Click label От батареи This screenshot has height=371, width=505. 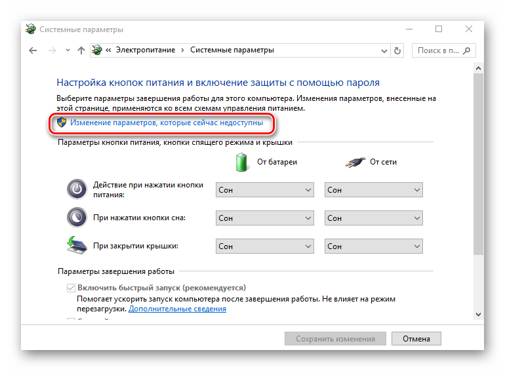click(x=277, y=162)
